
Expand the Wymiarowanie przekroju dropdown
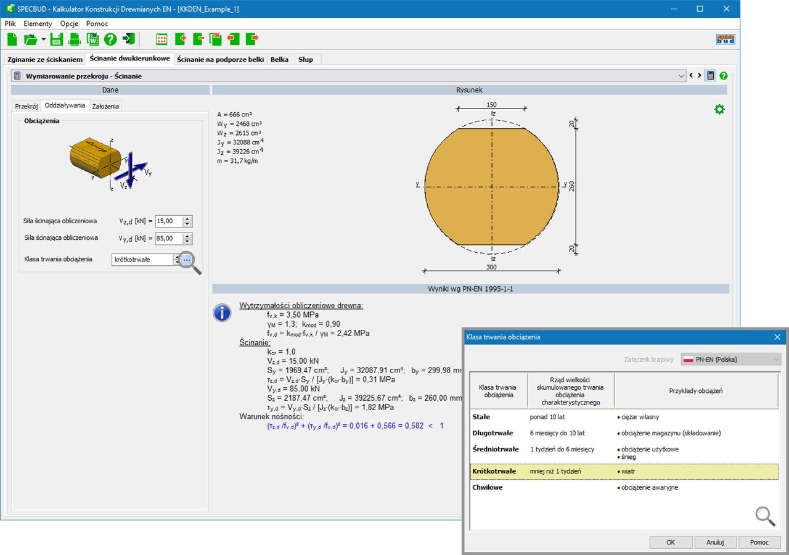click(681, 76)
